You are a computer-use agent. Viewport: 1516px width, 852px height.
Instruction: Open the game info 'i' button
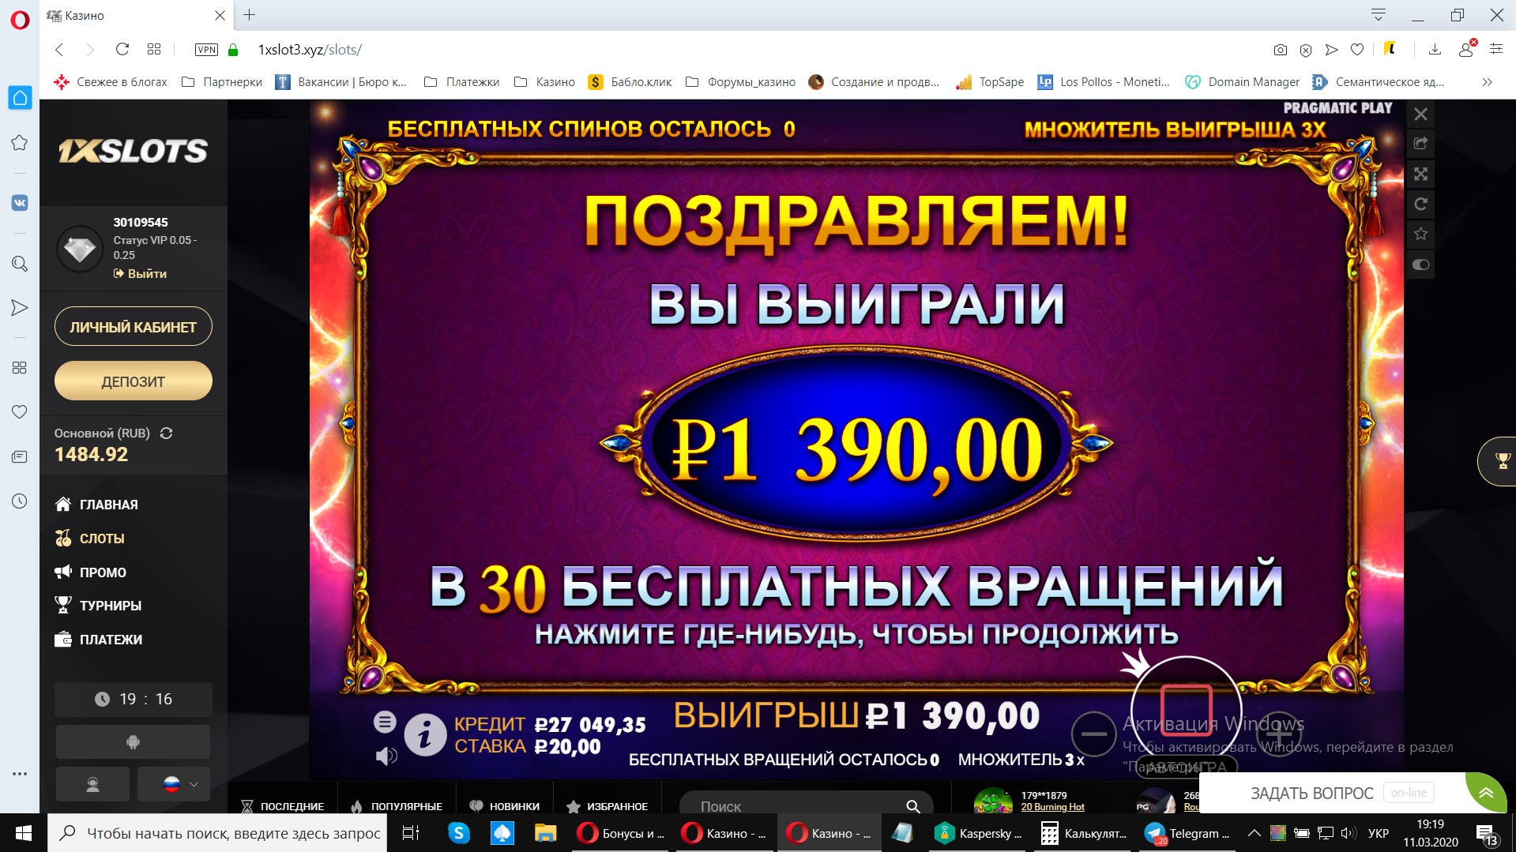[425, 734]
